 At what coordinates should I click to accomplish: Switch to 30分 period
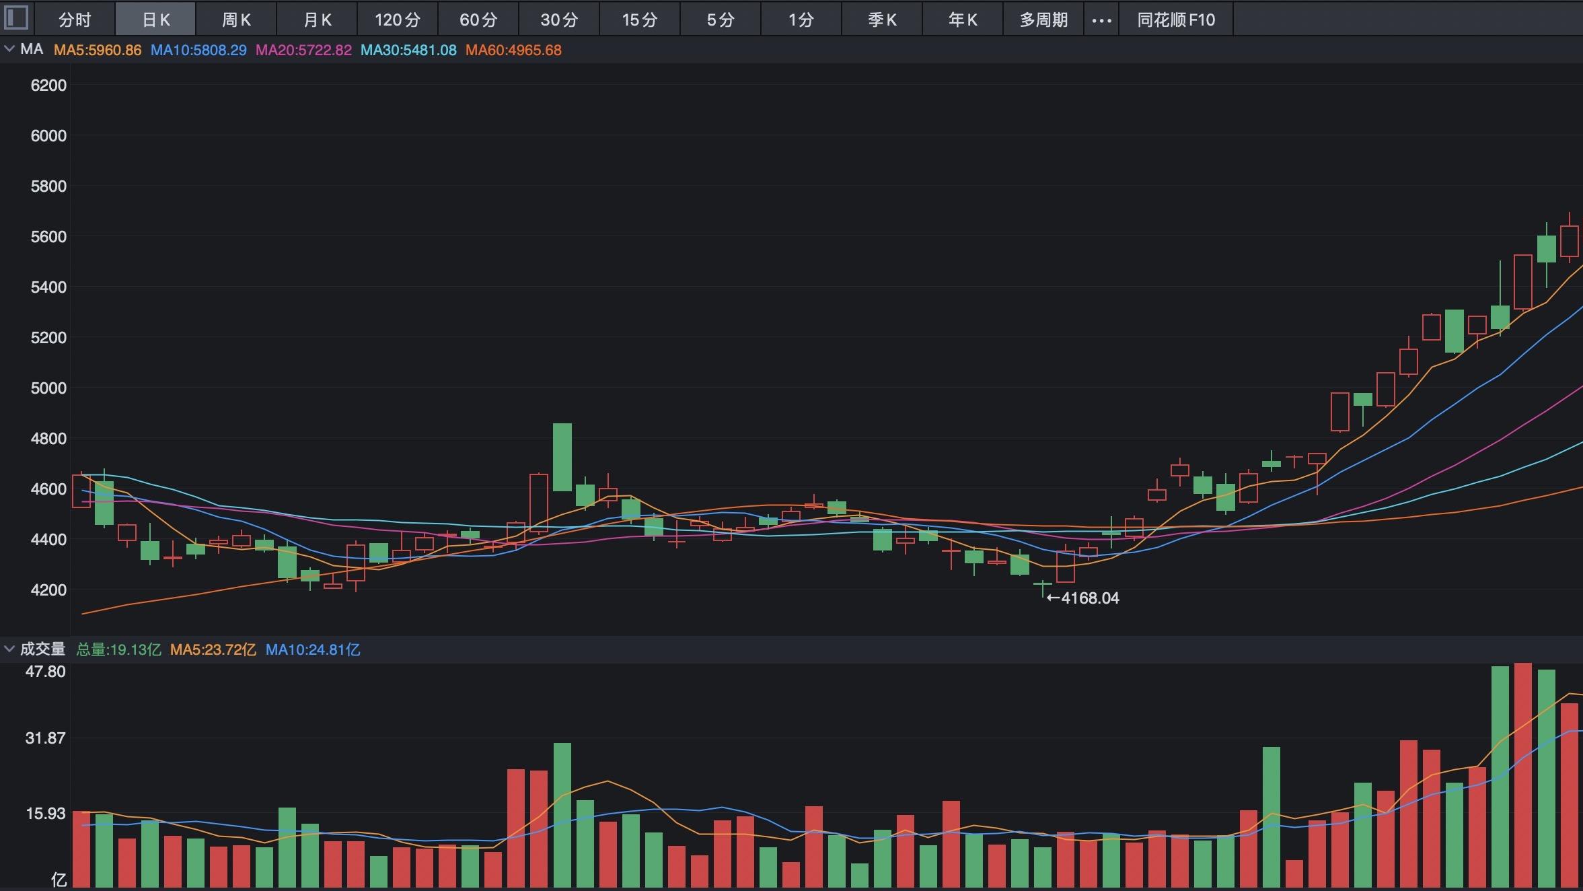(x=559, y=19)
